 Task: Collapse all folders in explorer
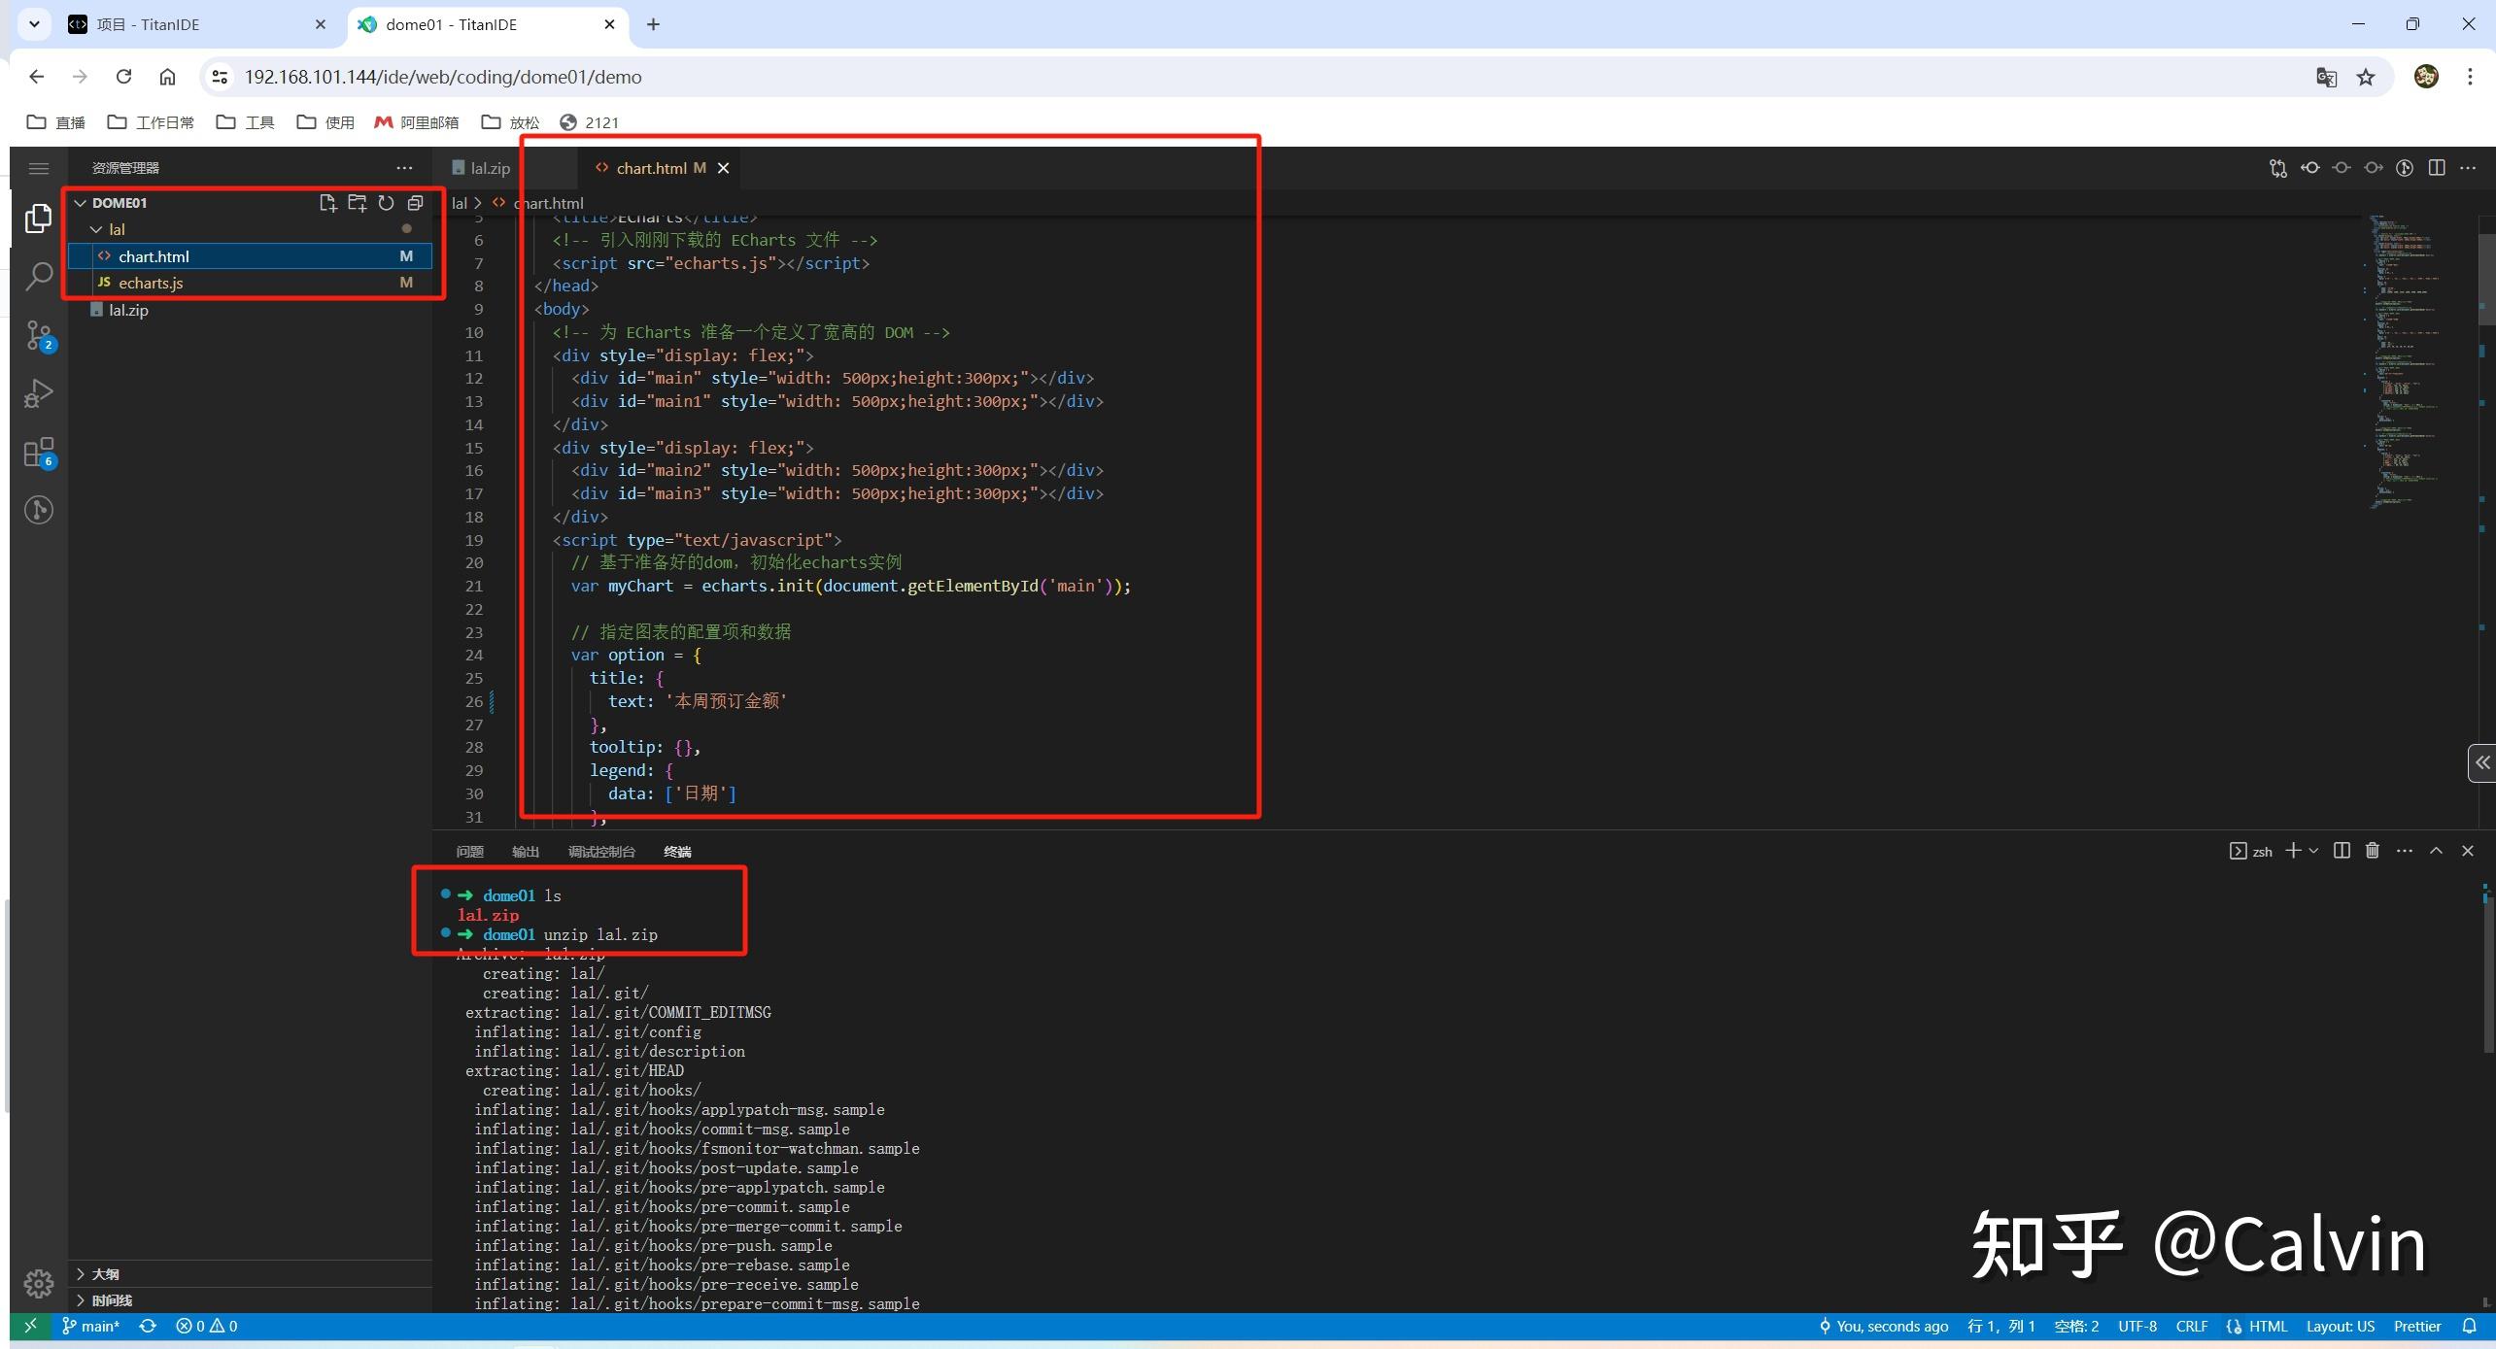(415, 203)
